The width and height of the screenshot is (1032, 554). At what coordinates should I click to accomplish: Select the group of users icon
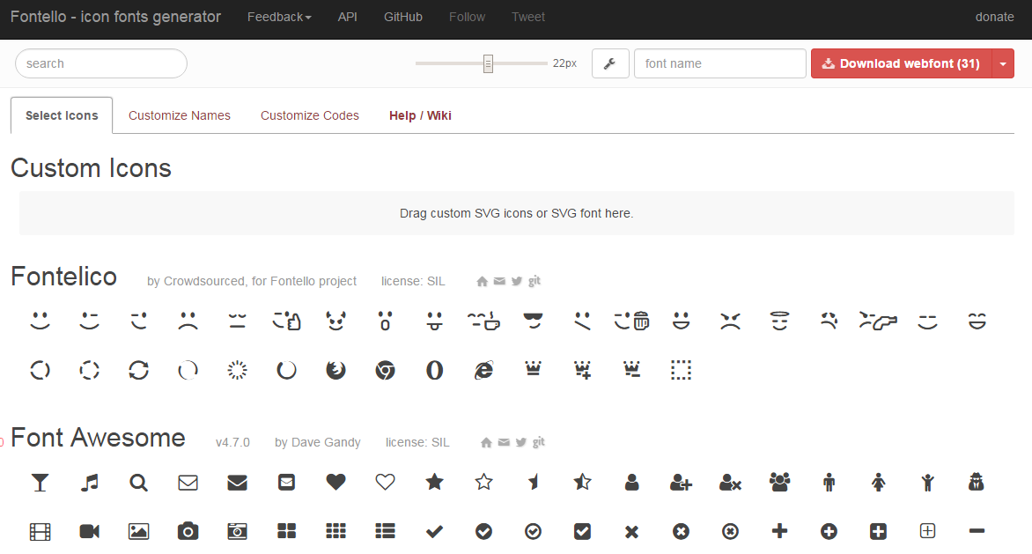pyautogui.click(x=780, y=483)
